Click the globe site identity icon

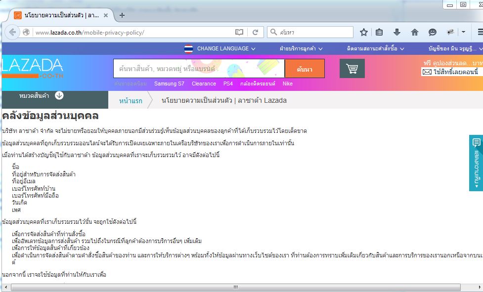point(26,32)
